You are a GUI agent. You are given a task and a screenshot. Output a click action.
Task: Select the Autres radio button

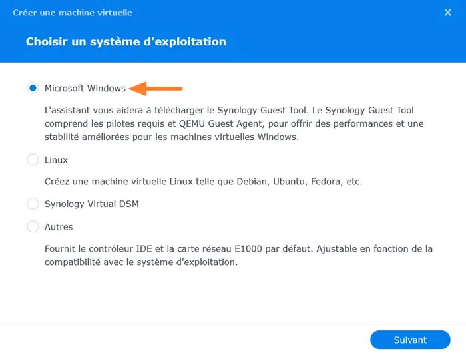(x=33, y=227)
